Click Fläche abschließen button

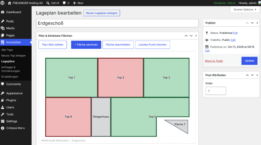118,45
